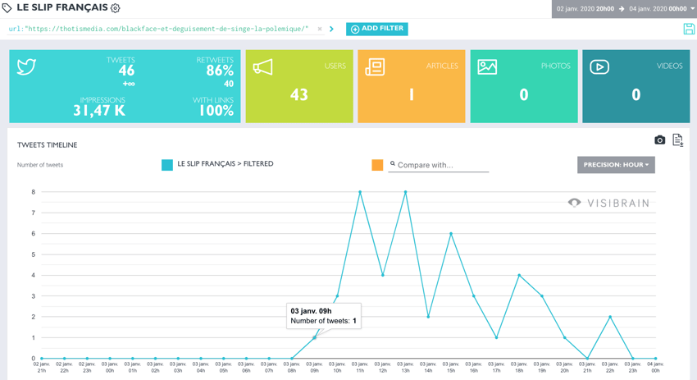Image resolution: width=697 pixels, height=380 pixels.
Task: Click the url filter query text field
Action: point(159,29)
